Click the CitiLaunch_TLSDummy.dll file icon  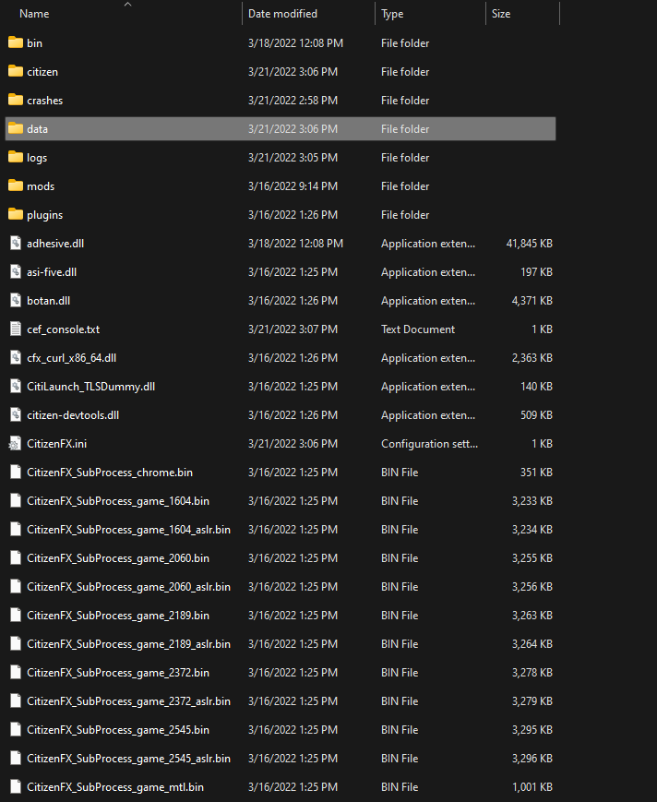(16, 386)
